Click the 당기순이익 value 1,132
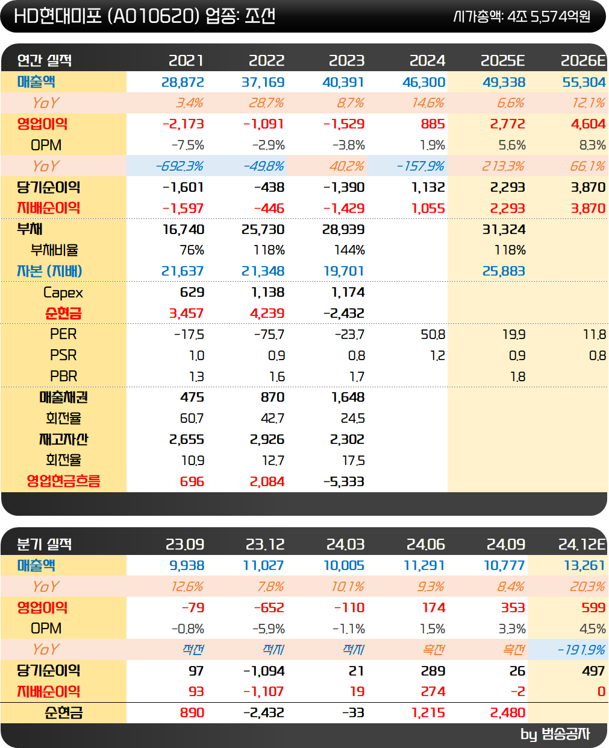609x748 pixels. tap(428, 188)
